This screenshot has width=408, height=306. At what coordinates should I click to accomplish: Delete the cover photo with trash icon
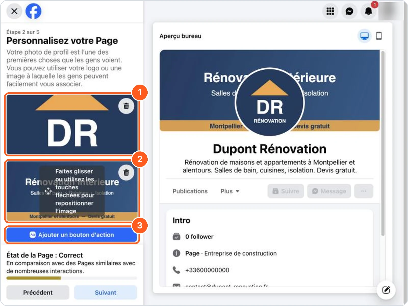point(126,173)
